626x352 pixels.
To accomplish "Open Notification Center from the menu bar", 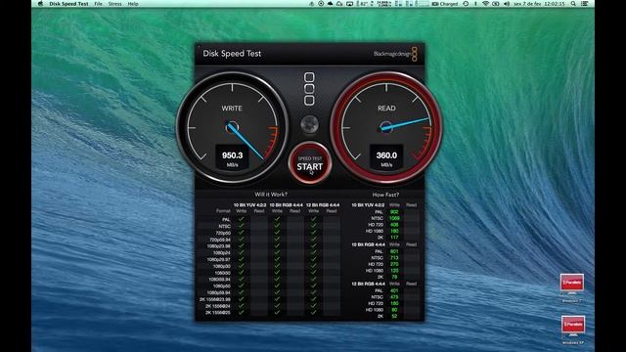I will coord(585,4).
